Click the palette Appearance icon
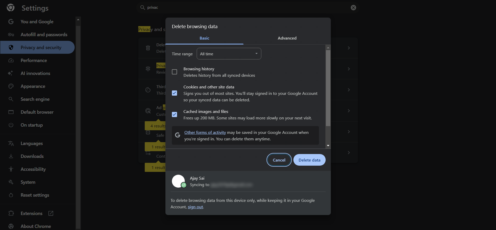Image resolution: width=496 pixels, height=230 pixels. pyautogui.click(x=11, y=86)
